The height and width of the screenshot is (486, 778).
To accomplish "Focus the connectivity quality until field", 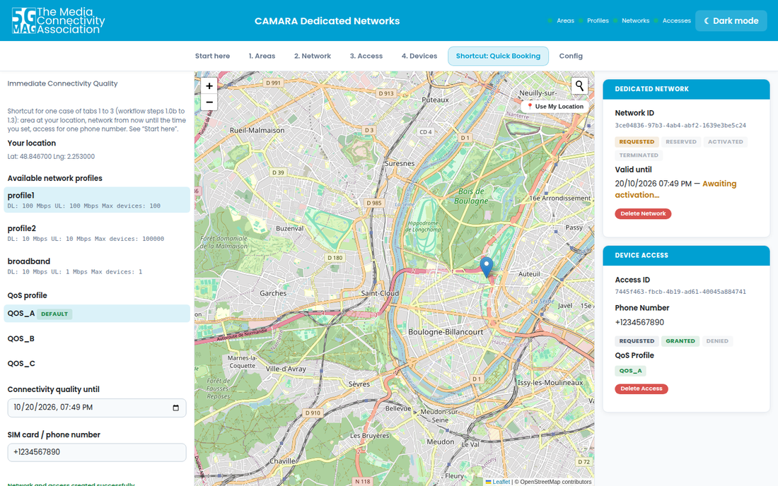I will point(97,408).
